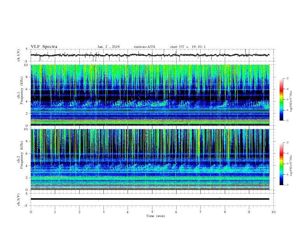308x238 pixels.
Task: Click the '-3' tick on the ch.1 colorbar
Action: [287, 78]
